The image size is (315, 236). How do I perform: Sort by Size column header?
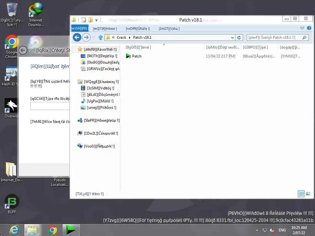290,47
